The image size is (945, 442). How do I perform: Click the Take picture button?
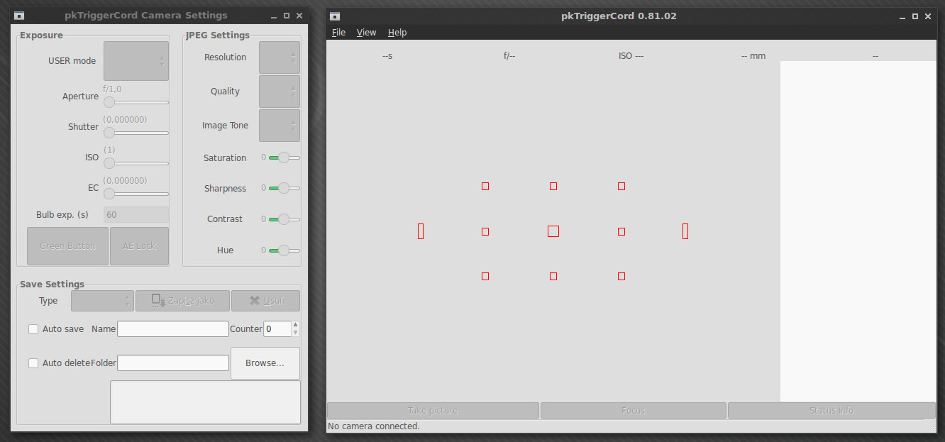point(433,411)
